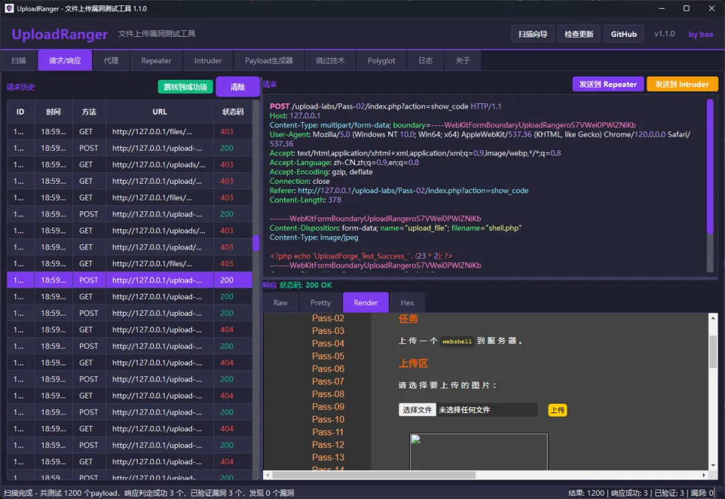Open the GitHub link button
The image size is (725, 499).
tap(624, 34)
